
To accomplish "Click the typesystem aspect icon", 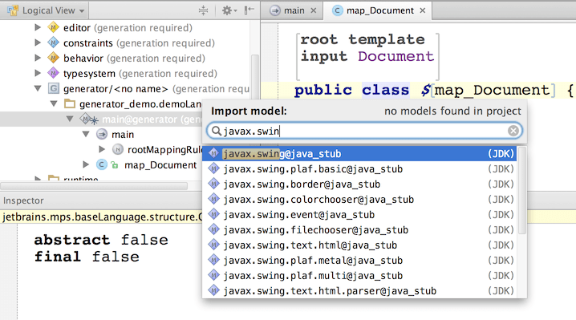I will pos(53,73).
